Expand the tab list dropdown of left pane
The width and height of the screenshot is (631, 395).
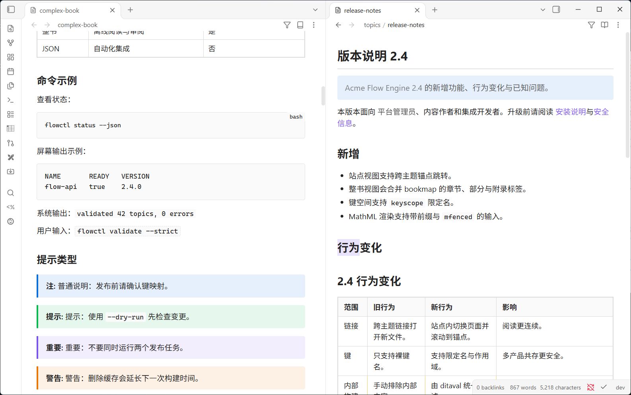[x=315, y=10]
